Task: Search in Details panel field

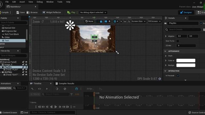Action: [x=183, y=30]
